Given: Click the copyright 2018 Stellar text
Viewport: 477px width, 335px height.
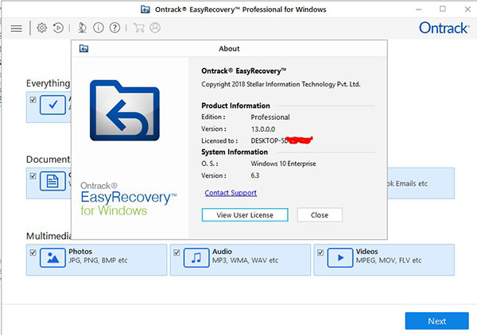Looking at the screenshot, I should click(x=281, y=84).
